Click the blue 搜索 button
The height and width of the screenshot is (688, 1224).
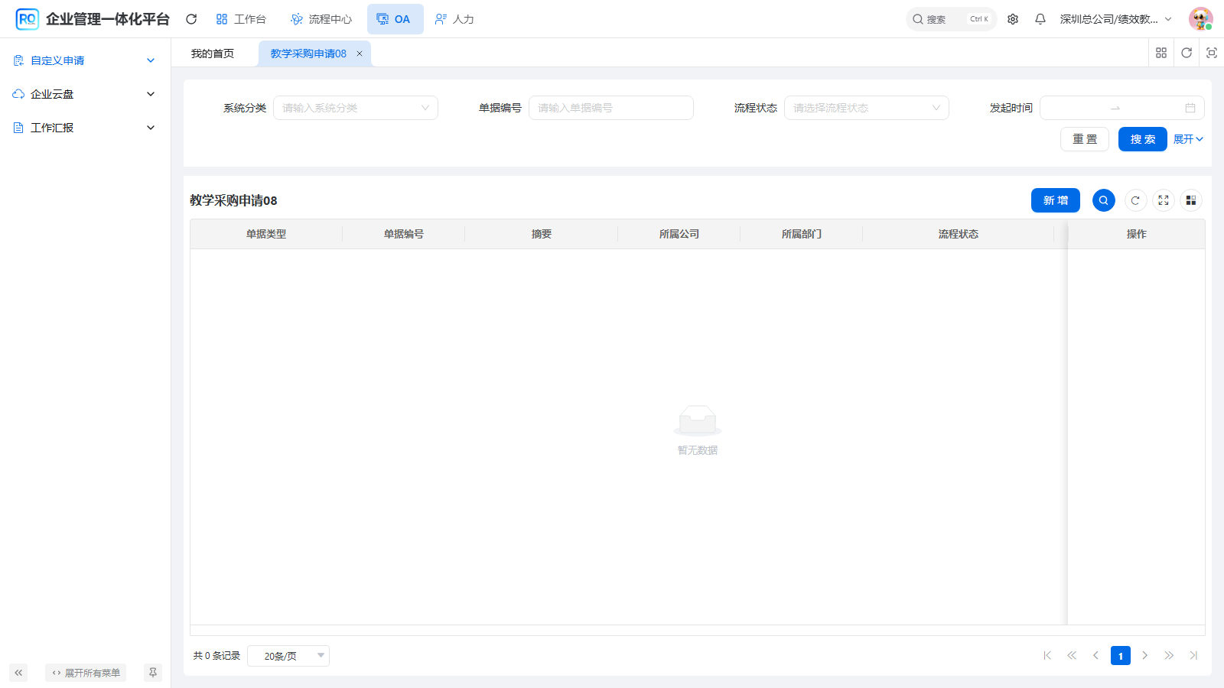pyautogui.click(x=1143, y=139)
